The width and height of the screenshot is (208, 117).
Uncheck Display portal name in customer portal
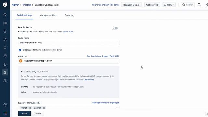click(20, 50)
